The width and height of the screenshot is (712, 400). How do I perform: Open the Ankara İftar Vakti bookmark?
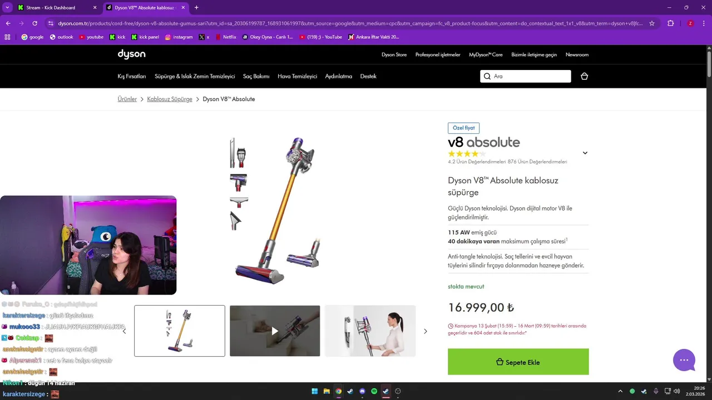373,37
